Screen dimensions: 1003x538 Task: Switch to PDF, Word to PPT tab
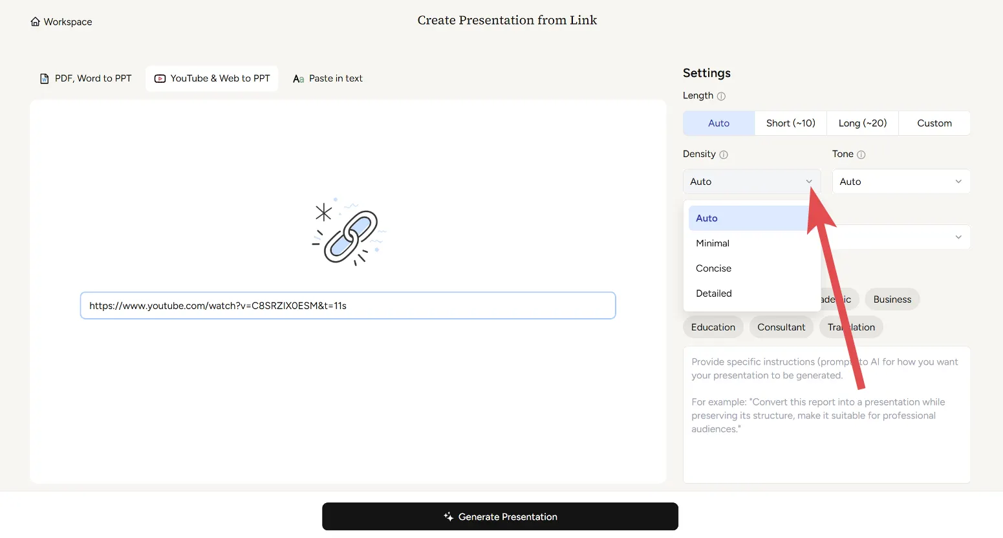[86, 79]
